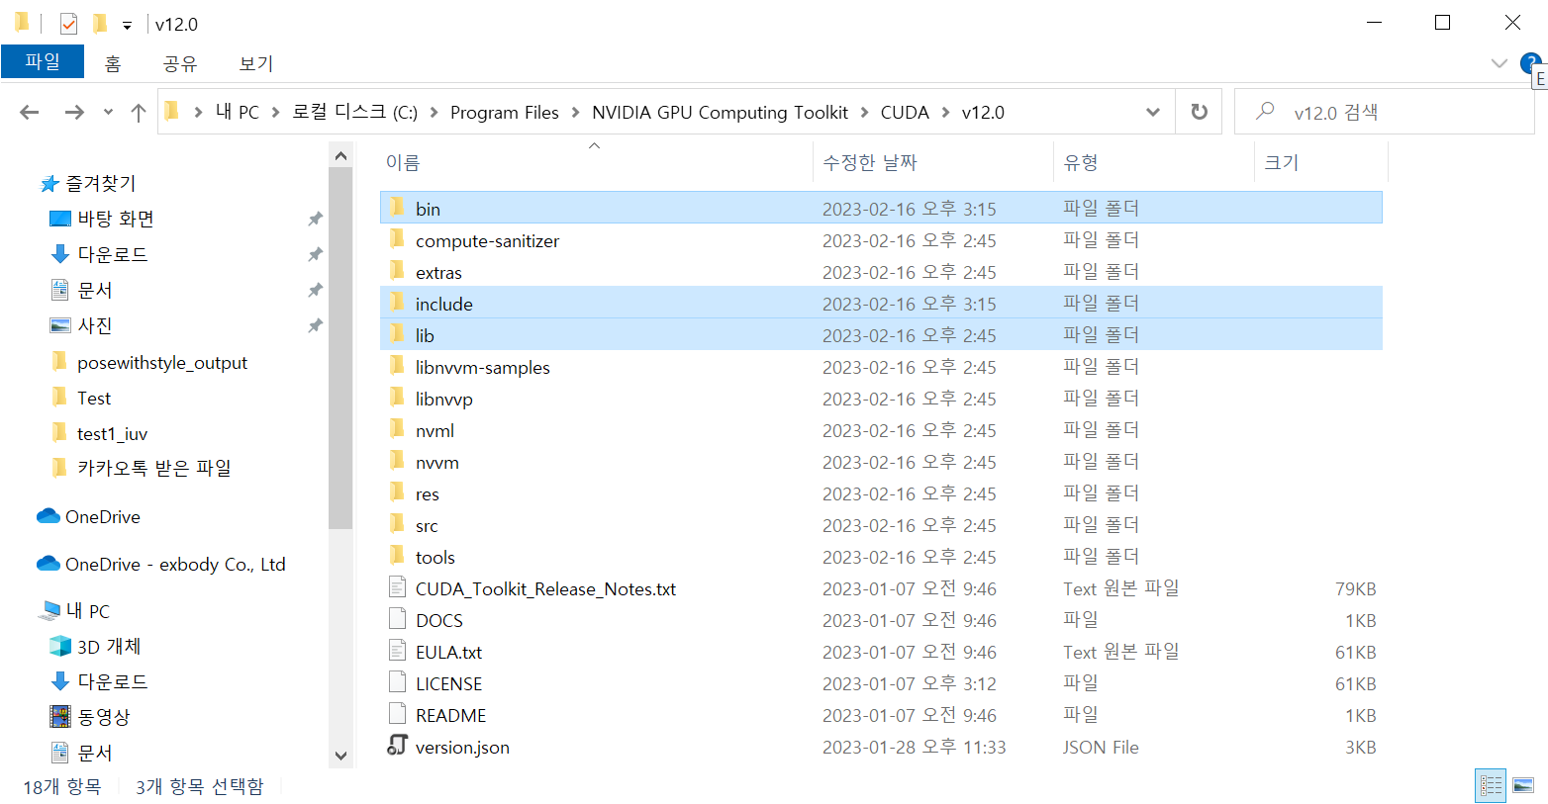Open 카카오톡 받은 파일 in sidebar
The image size is (1548, 804).
coord(153,468)
